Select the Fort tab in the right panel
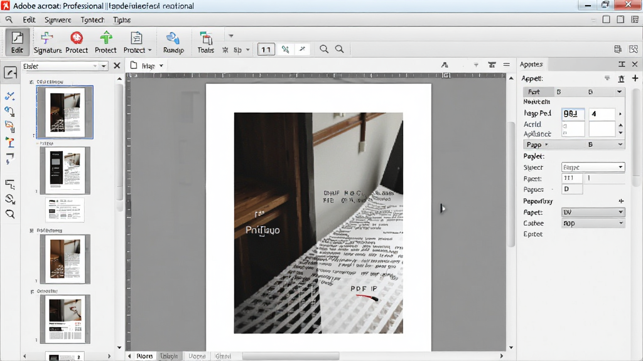The width and height of the screenshot is (643, 361). pos(534,92)
